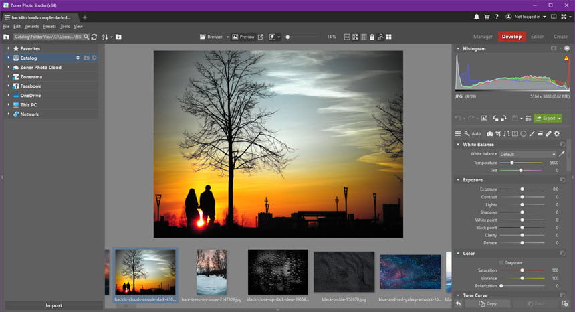This screenshot has width=575, height=312.
Task: Click the magic wand Auto enhance button
Action: click(472, 134)
